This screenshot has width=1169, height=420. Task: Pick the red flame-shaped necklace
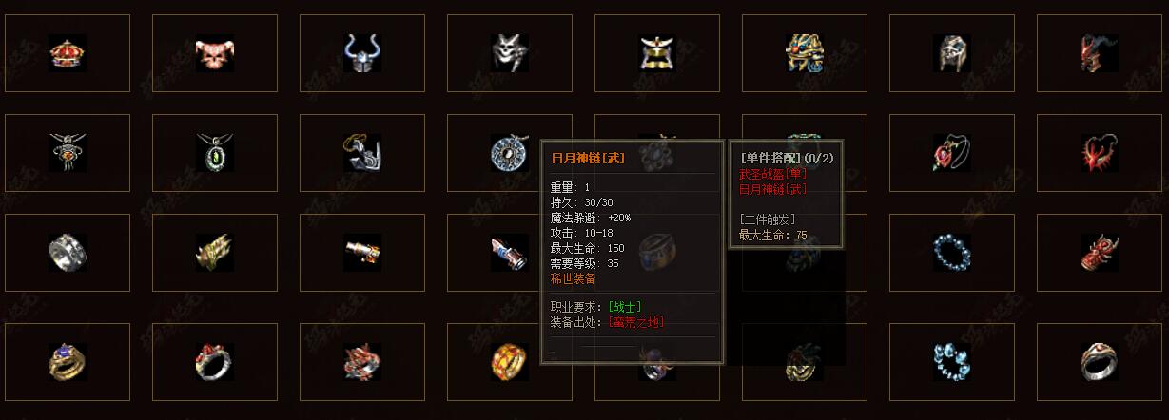[1100, 152]
